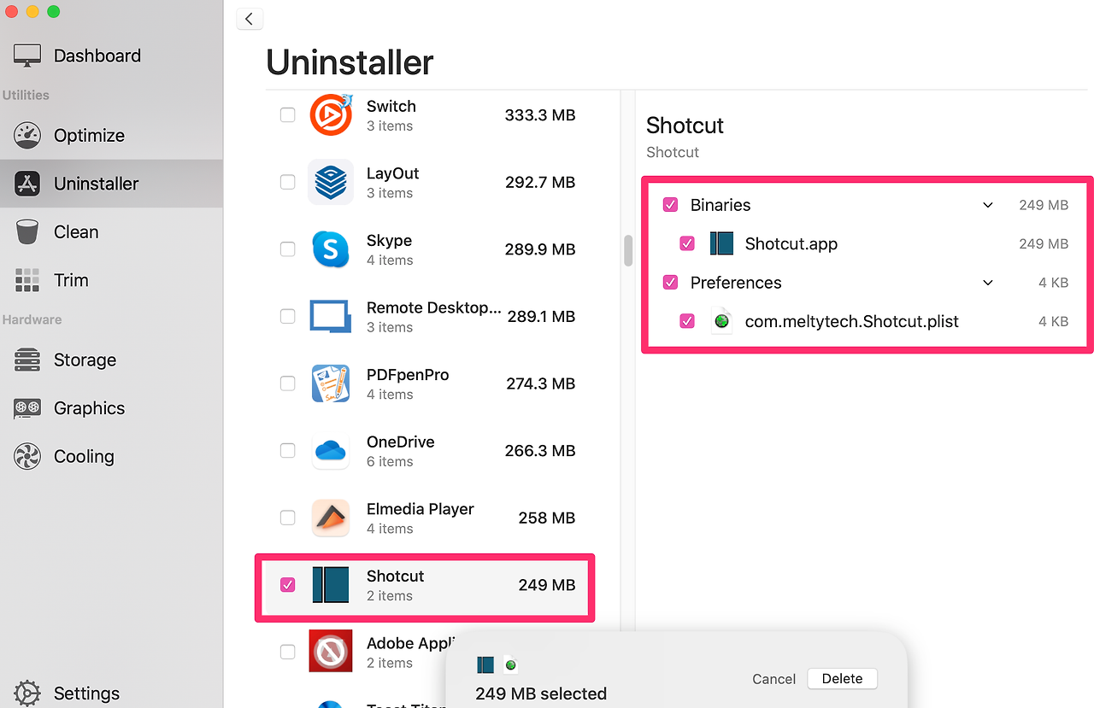
Task: Cancel the 249 MB selection
Action: [x=773, y=679]
